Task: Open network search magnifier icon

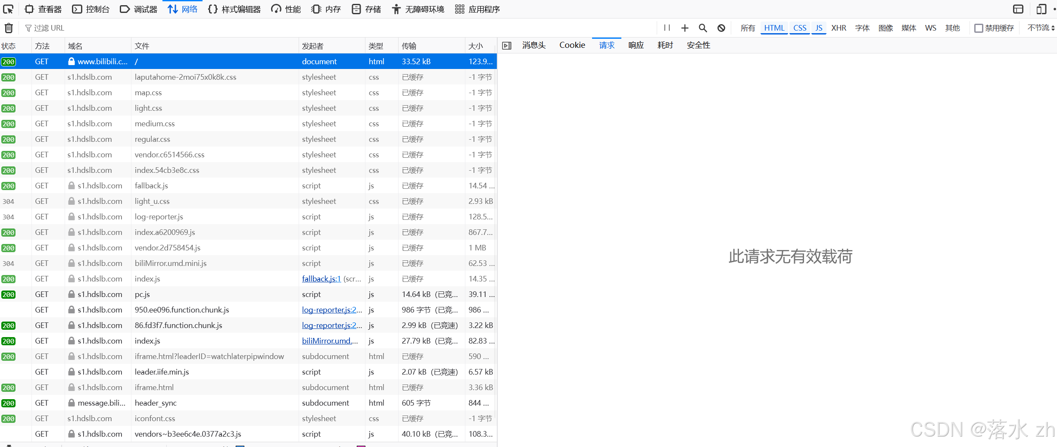Action: pos(703,28)
